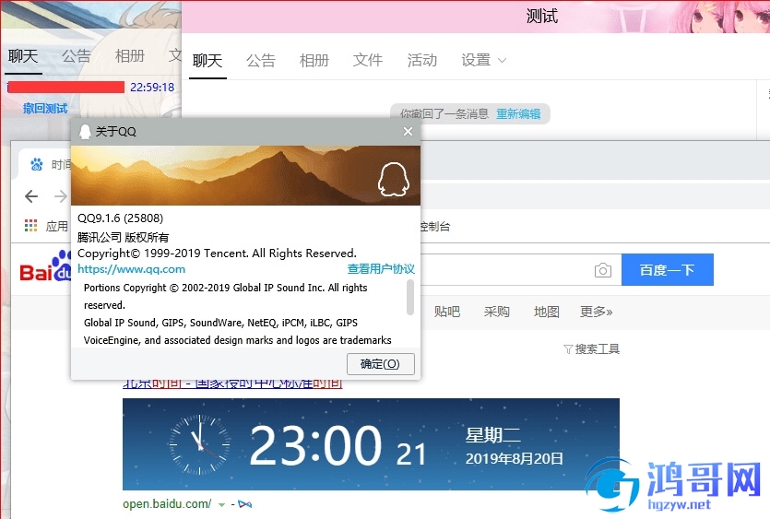Switch to 相册 tab in right QQ window
The height and width of the screenshot is (519, 770).
click(x=314, y=61)
